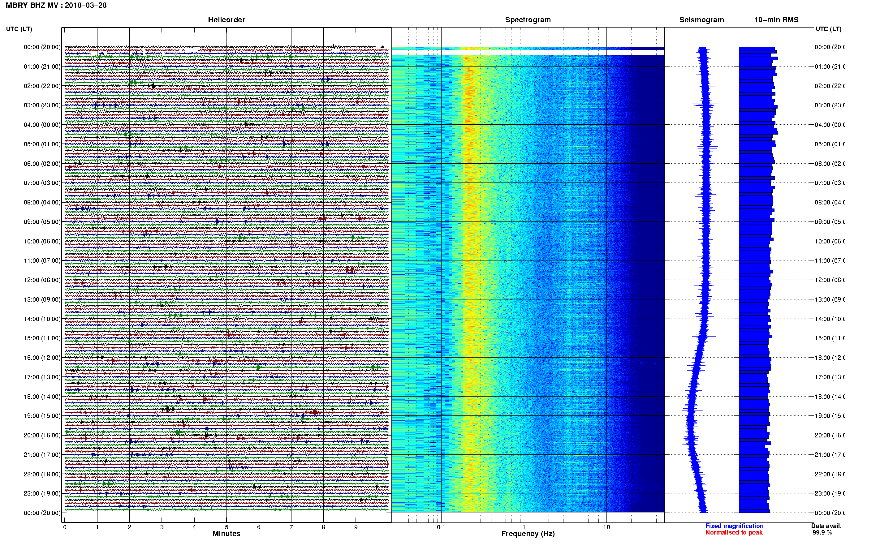Select left-axis label '19:00 (15:00)'

(x=42, y=416)
